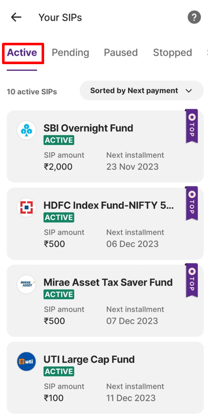This screenshot has width=208, height=417.
Task: Click the ACTIVE badge on UTI fund
Action: click(59, 372)
